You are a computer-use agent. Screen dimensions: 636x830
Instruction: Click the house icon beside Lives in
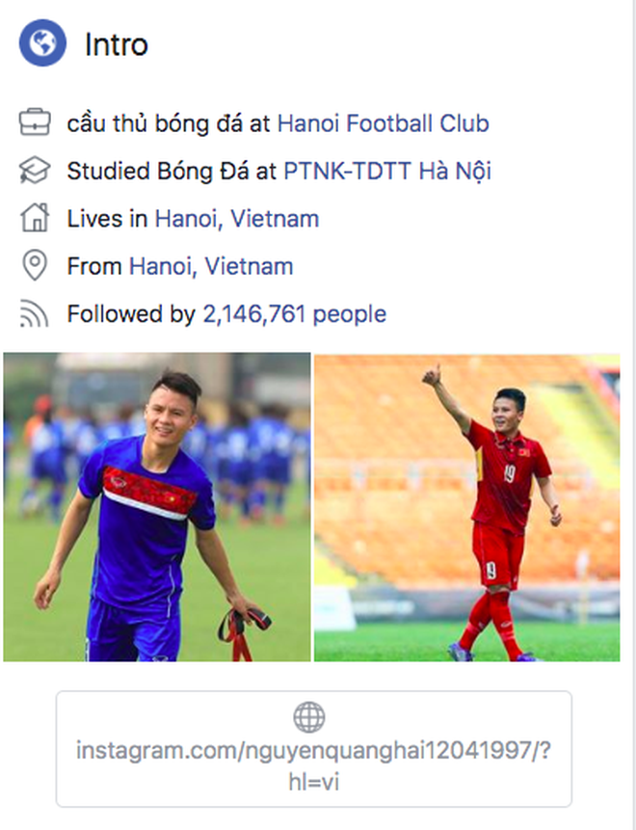click(x=35, y=219)
